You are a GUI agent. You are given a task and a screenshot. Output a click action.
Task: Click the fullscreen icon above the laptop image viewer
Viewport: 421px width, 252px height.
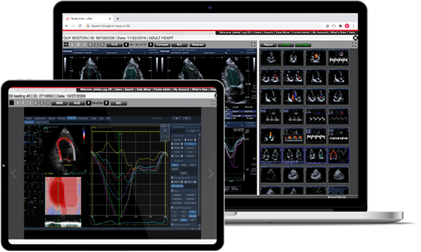point(253,45)
